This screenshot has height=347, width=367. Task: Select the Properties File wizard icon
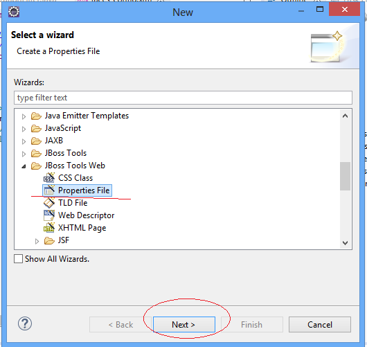49,190
